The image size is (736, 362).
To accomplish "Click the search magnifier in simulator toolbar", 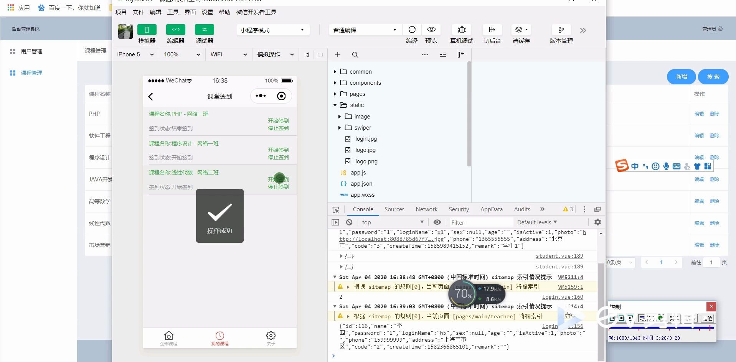I will point(355,54).
